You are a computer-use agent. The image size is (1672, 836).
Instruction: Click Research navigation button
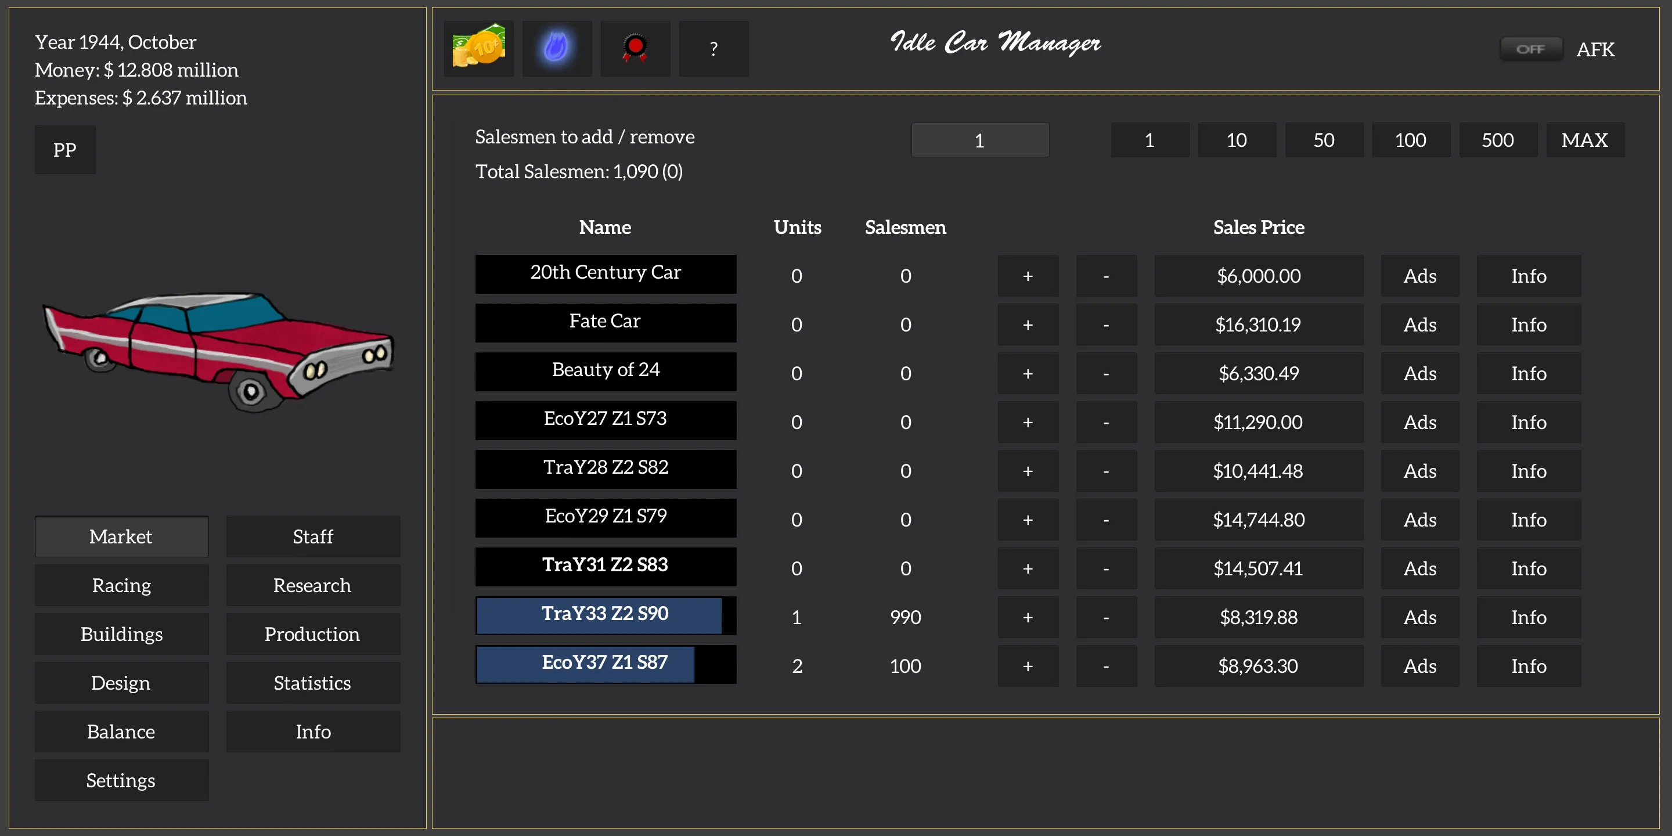(x=312, y=585)
